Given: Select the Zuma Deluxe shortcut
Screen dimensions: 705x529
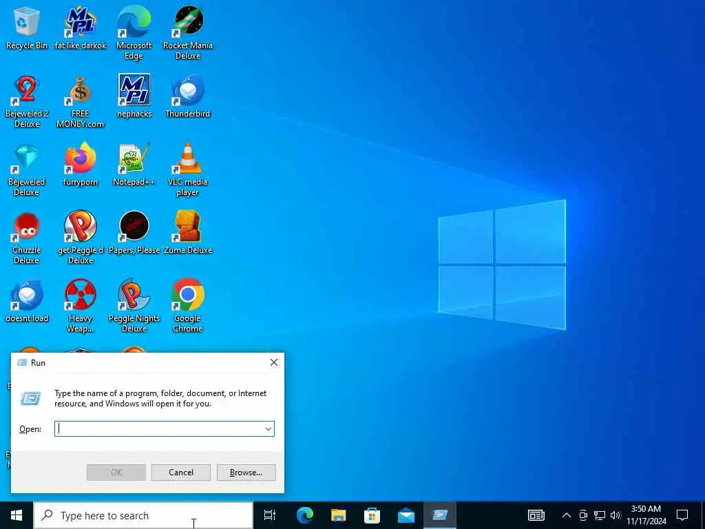Looking at the screenshot, I should click(188, 233).
